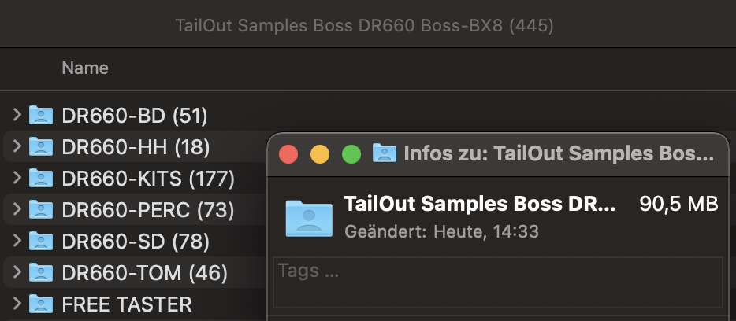Viewport: 736px width, 321px height.
Task: Click the DR660-PERC folder icon
Action: point(41,210)
